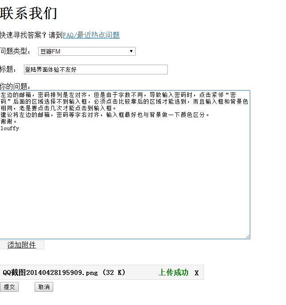286x305 pixels.
Task: Click the louffy signature line
Action: [x=10, y=128]
